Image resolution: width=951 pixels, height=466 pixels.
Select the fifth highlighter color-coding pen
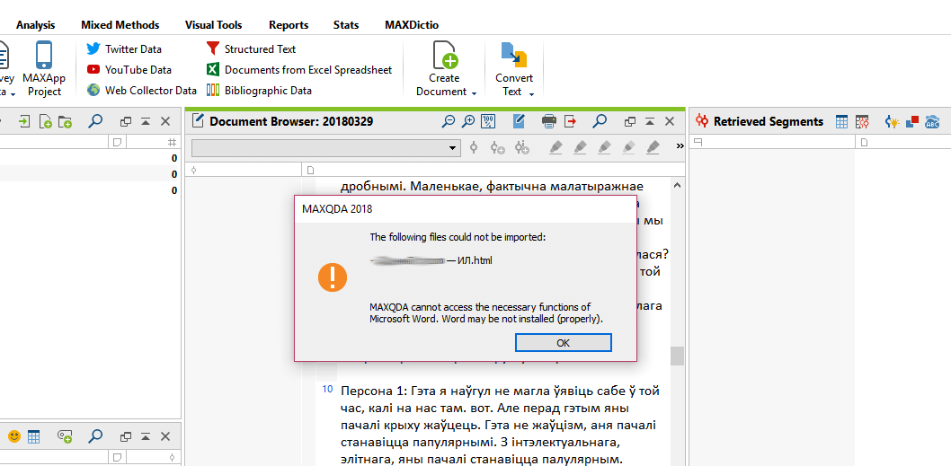653,147
